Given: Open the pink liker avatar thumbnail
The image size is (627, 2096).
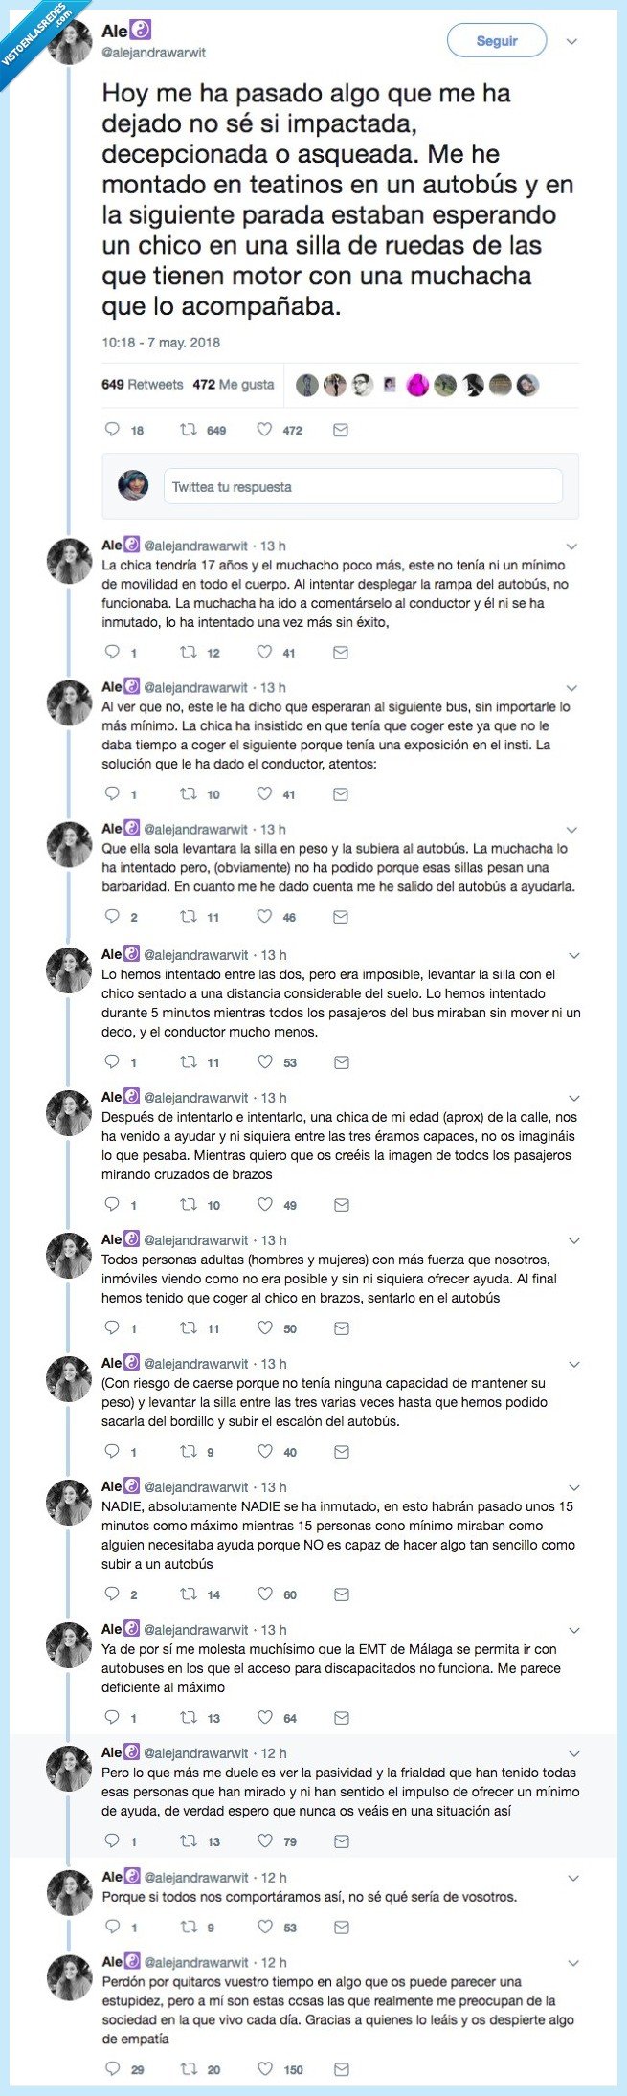Looking at the screenshot, I should click(x=416, y=384).
